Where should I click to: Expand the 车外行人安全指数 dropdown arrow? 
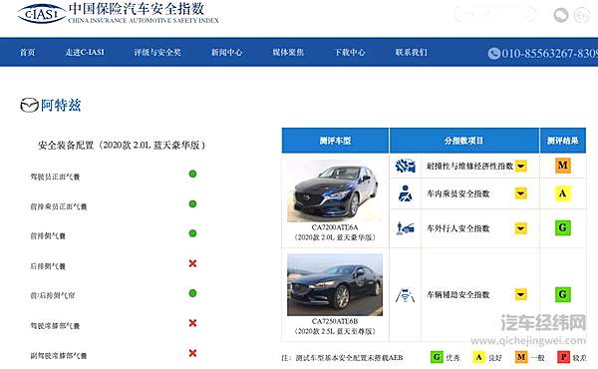[521, 228]
